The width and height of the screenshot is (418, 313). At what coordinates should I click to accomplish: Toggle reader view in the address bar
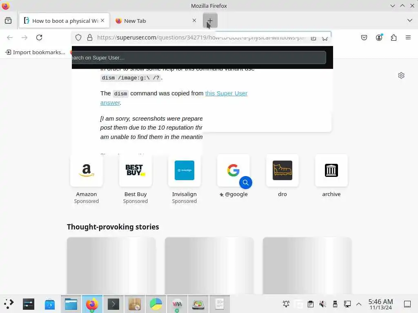coord(313,38)
